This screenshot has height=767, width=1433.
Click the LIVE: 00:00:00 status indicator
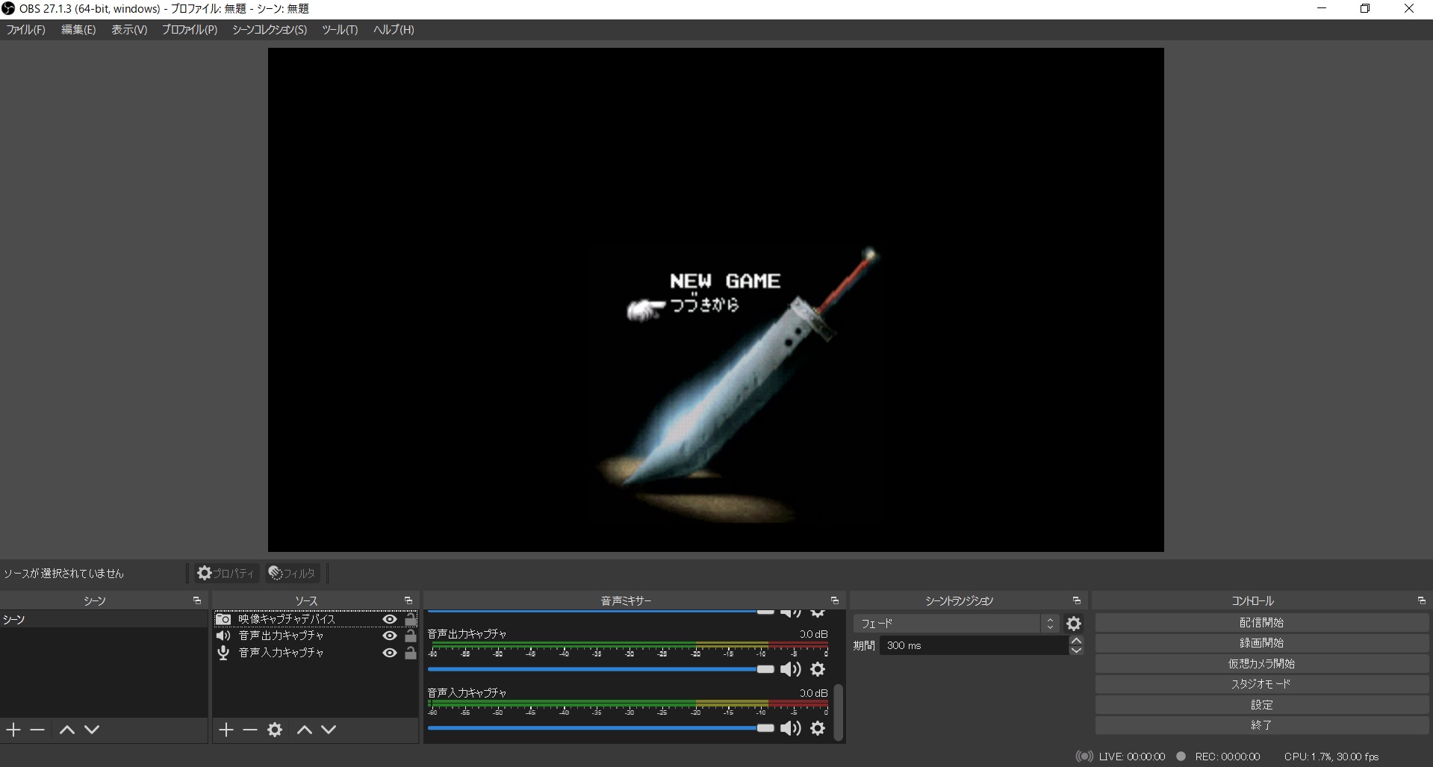(1121, 757)
